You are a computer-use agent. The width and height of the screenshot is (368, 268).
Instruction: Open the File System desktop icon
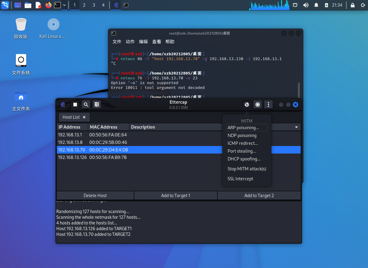pos(21,65)
